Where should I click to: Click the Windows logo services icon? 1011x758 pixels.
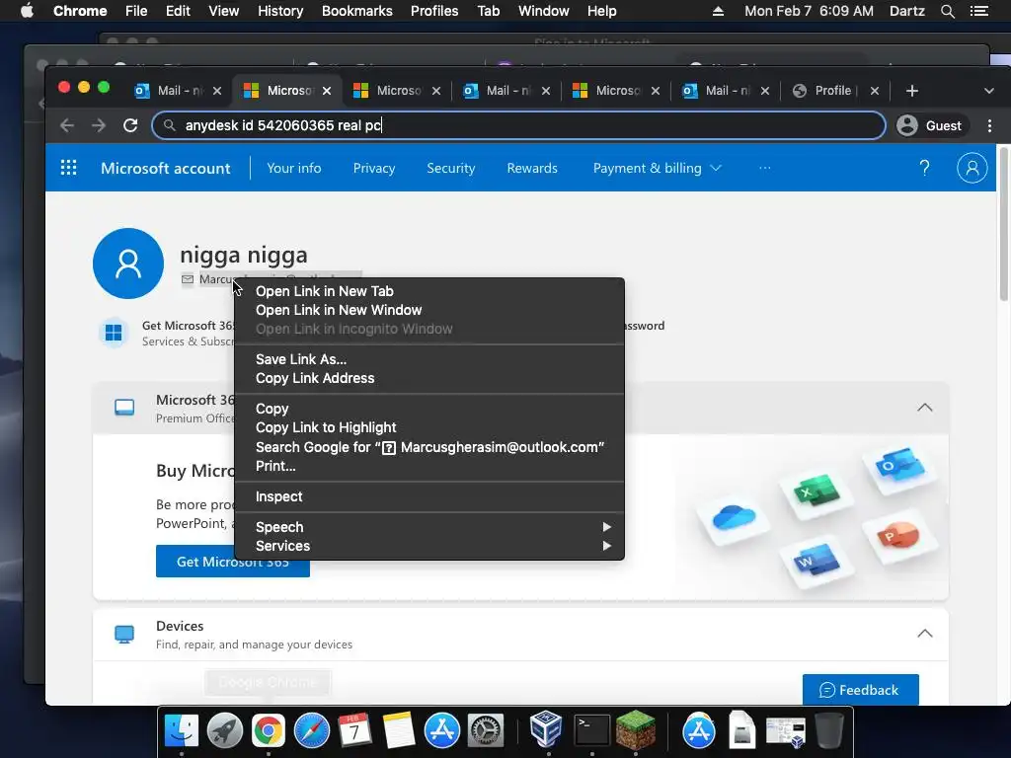[x=114, y=333]
